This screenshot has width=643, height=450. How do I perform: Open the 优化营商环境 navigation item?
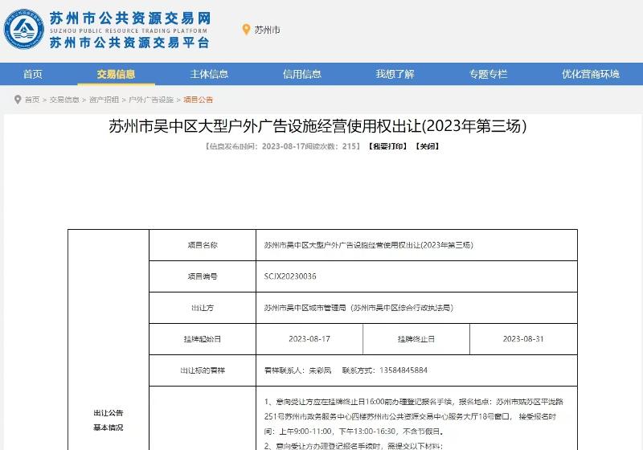[590, 74]
